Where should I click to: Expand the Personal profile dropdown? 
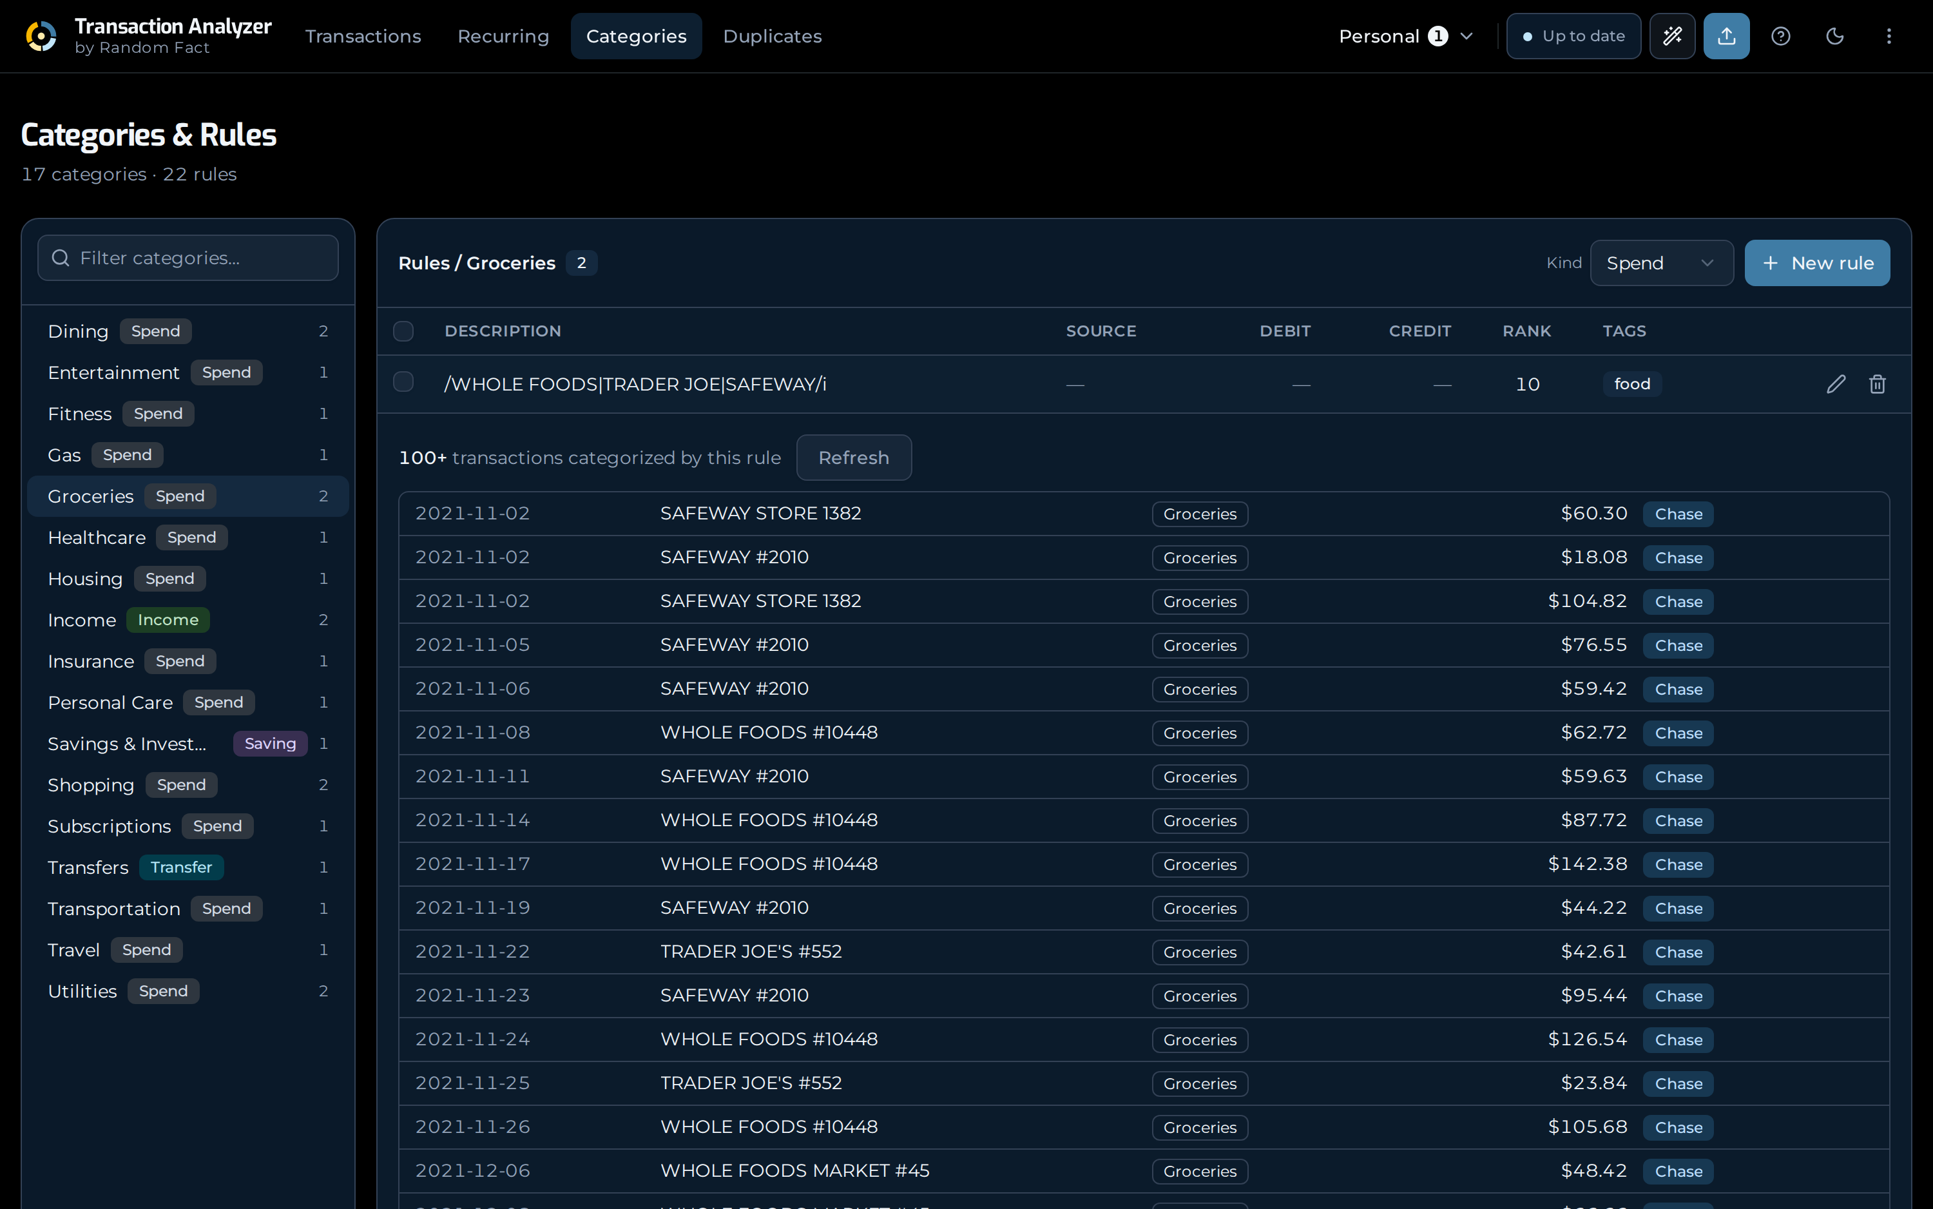tap(1405, 36)
